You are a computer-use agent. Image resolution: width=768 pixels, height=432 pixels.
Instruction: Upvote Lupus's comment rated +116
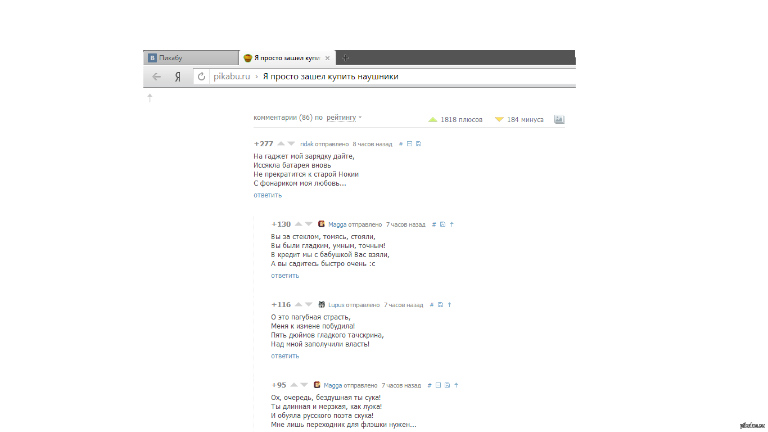[299, 305]
